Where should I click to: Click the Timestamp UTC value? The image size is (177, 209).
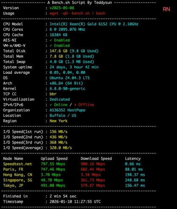click(75, 201)
